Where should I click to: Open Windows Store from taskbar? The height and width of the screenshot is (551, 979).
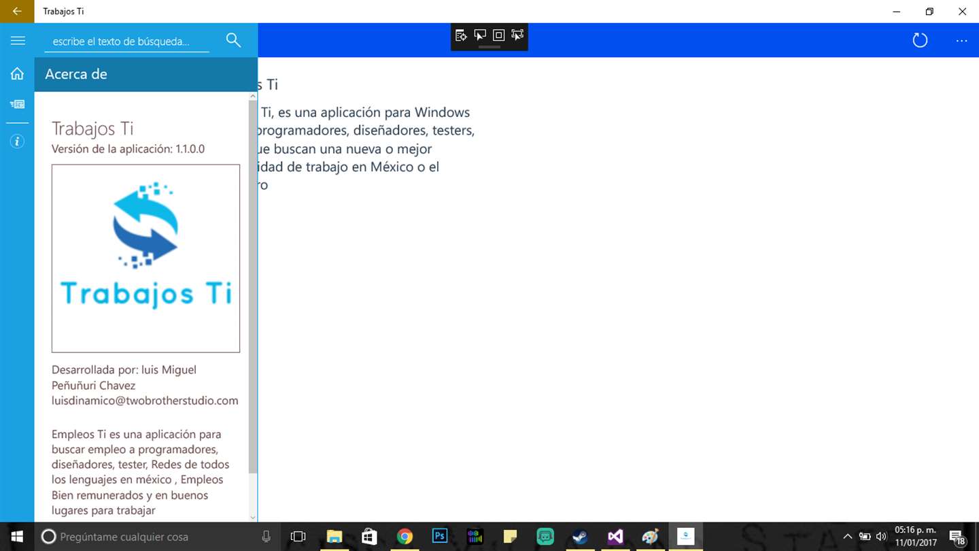click(369, 537)
